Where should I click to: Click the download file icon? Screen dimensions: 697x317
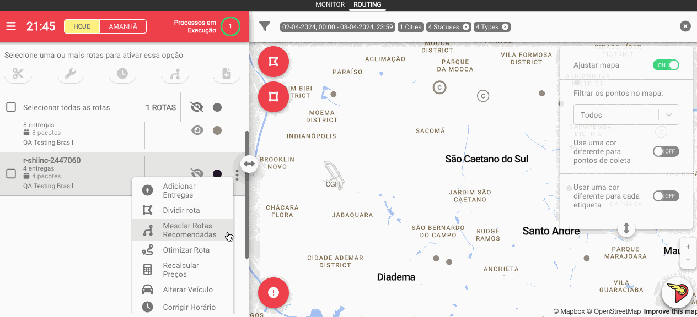point(227,74)
